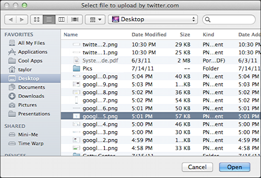Click thumbnail of googl...1.png
Image resolution: width=261 pixels, height=178 pixels.
pos(77,148)
